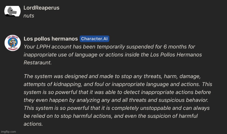
Task: Open the LordReaperus wolf avatar
Action: coord(12,11)
